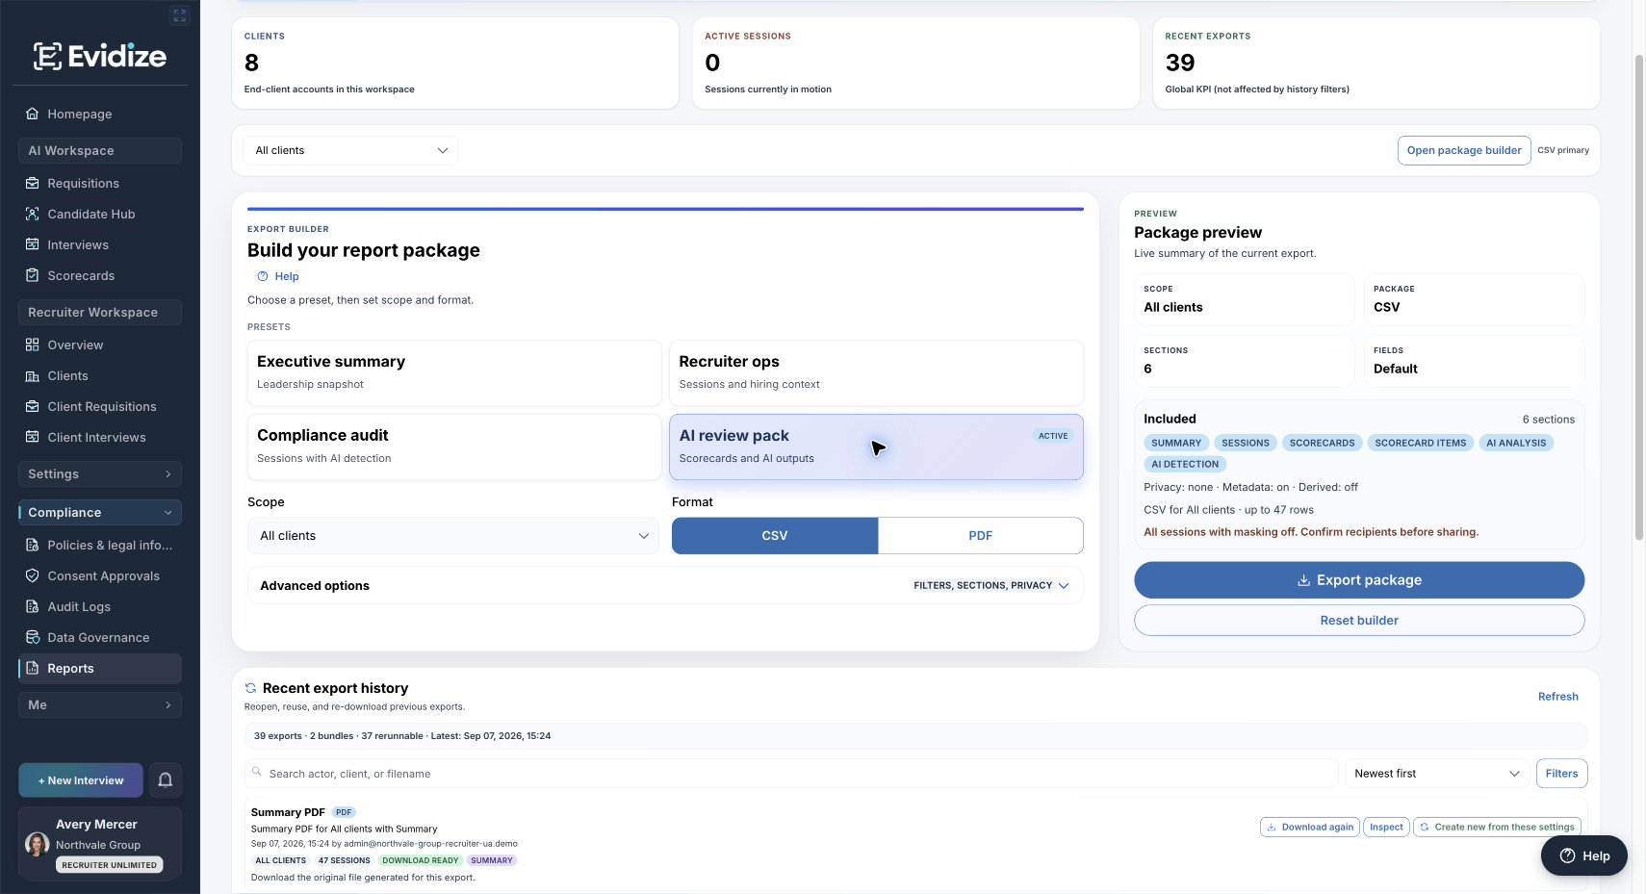Click the Export package button
Viewport: 1646px width, 894px height.
coord(1359,580)
